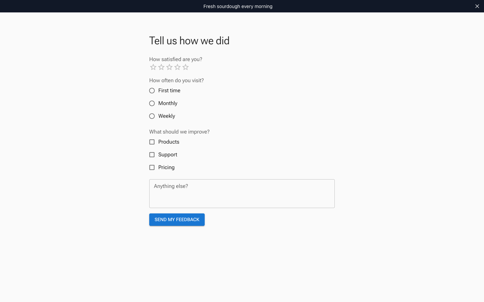
Task: Rate three stars for satisfaction
Action: pos(169,67)
